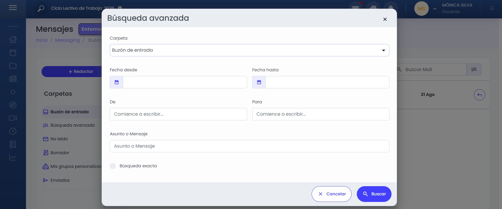Open Mis grupos personalizados

(x=72, y=167)
